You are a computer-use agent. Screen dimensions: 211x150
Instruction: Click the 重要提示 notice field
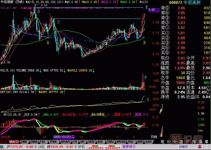pyautogui.click(x=129, y=147)
